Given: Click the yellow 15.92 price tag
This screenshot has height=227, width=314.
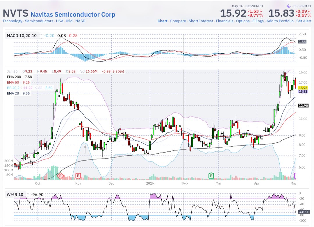Looking at the screenshot, I should point(303,88).
